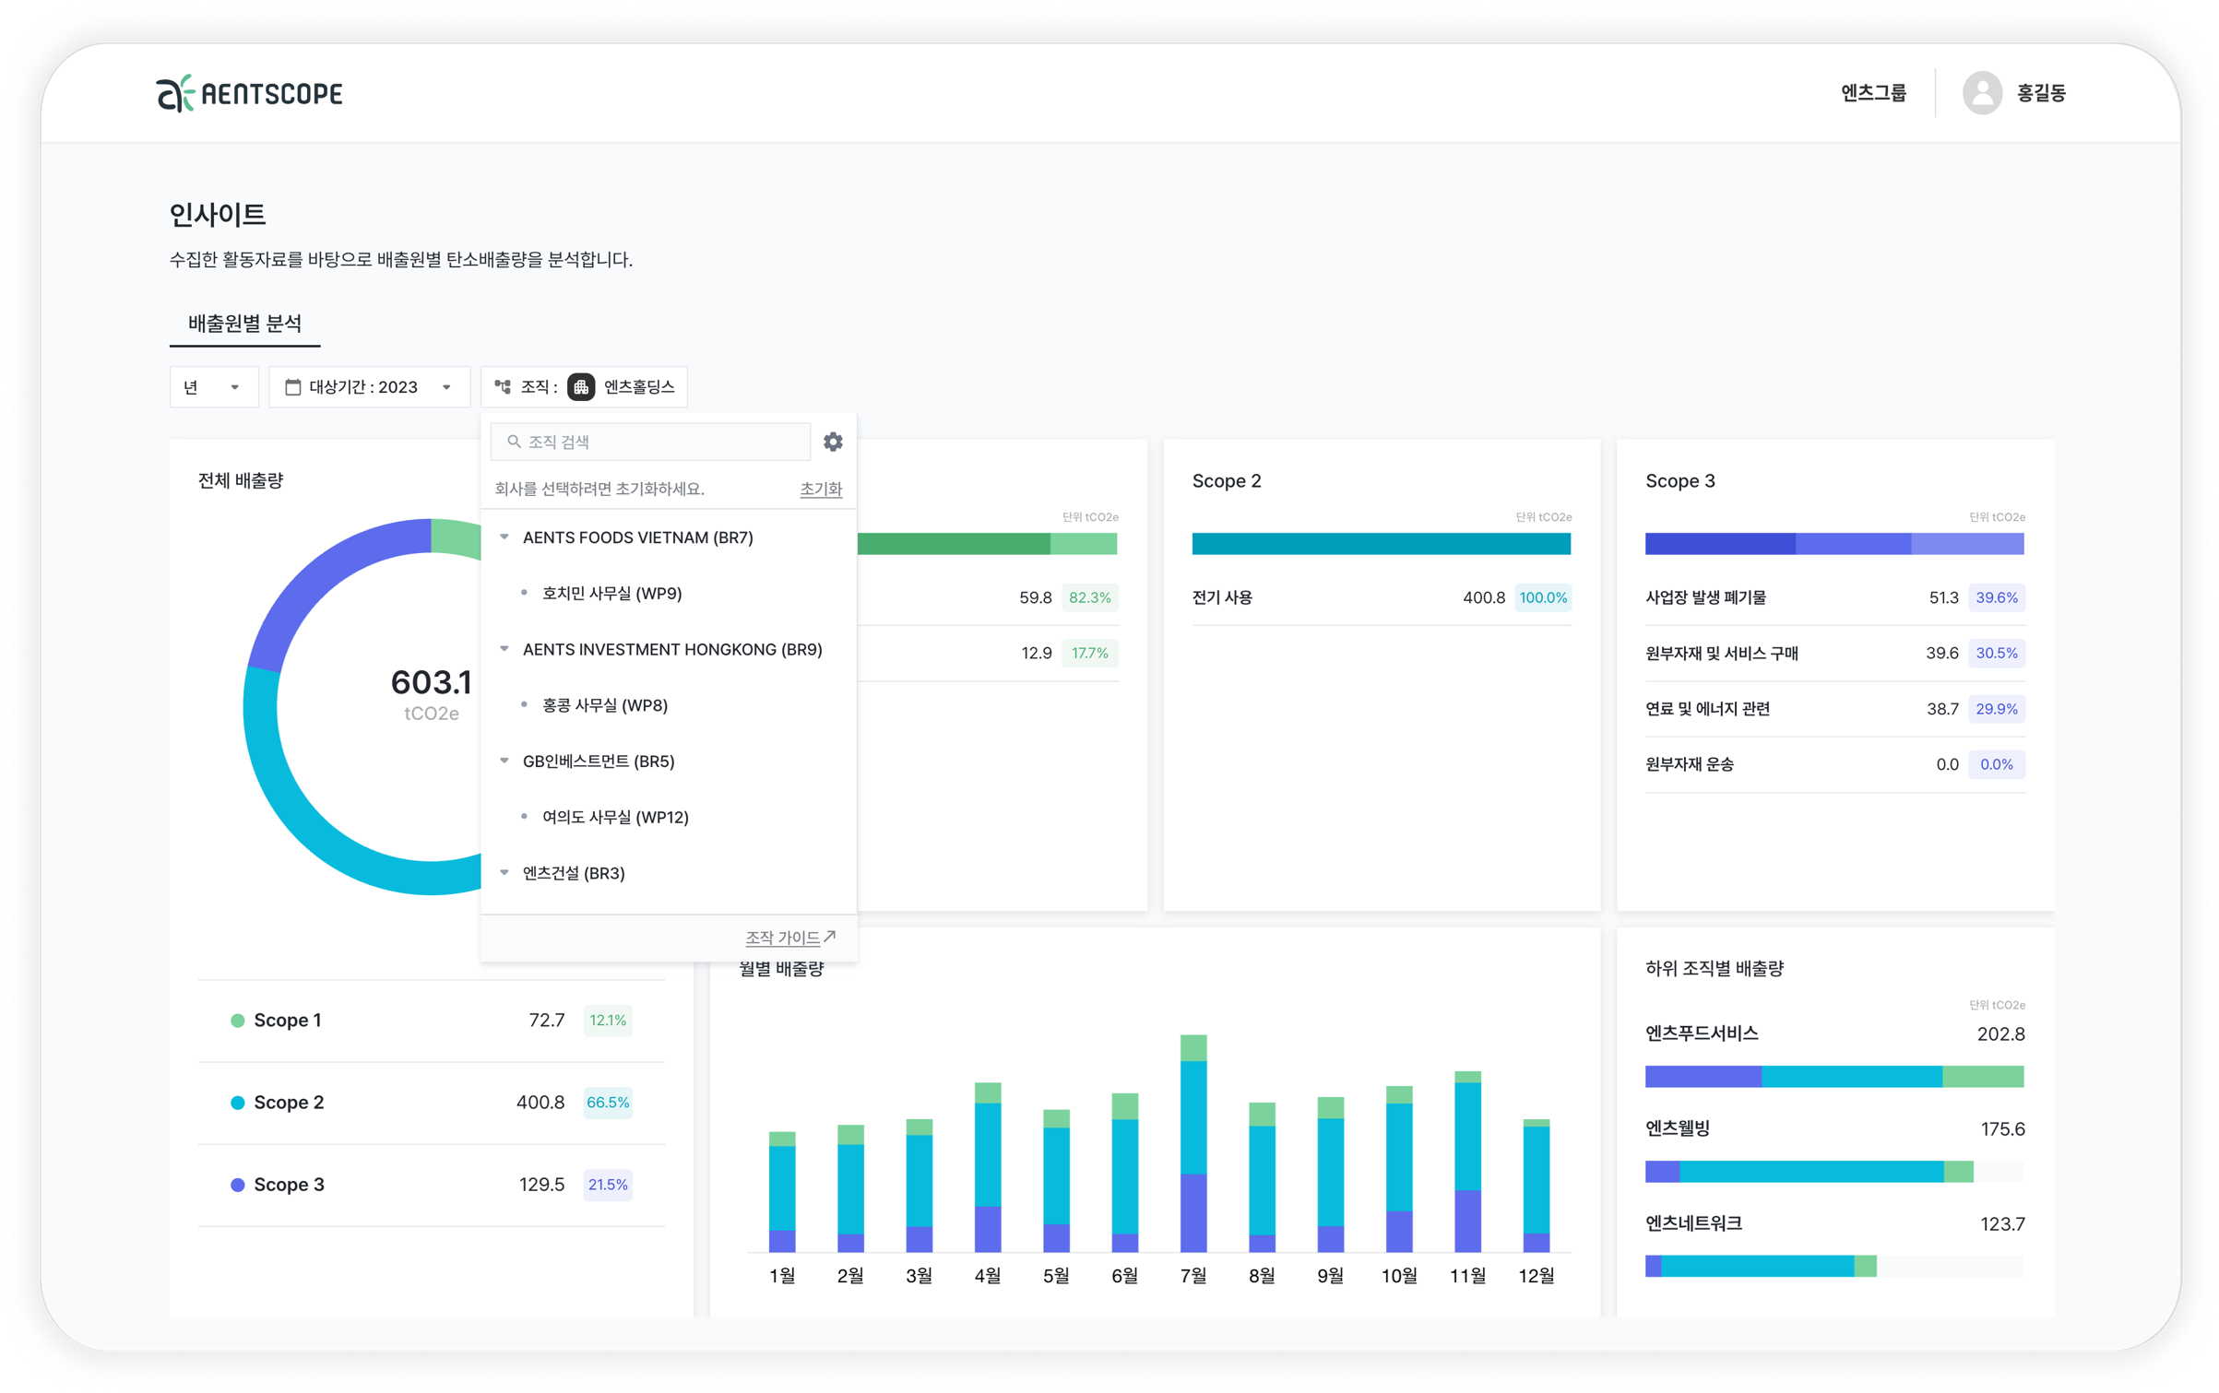Image resolution: width=2219 pixels, height=1393 pixels.
Task: Click the Scope 2 legend dot
Action: click(x=238, y=1103)
